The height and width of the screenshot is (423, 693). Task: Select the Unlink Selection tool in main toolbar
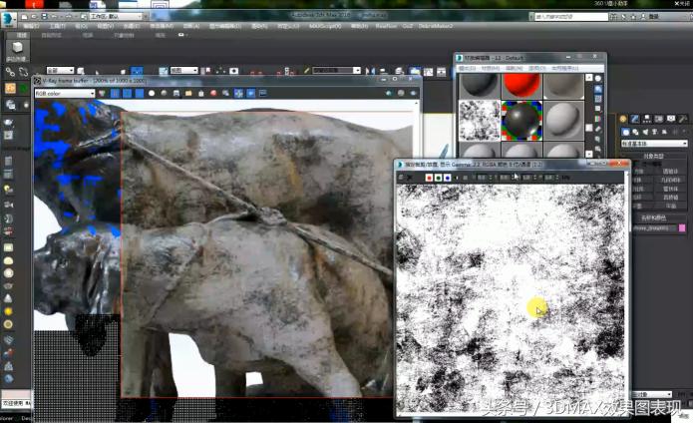point(23,71)
